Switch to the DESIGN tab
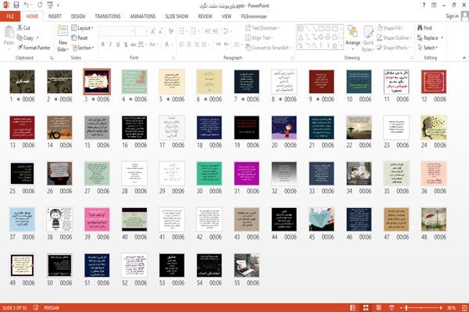469x312 pixels. [x=78, y=16]
